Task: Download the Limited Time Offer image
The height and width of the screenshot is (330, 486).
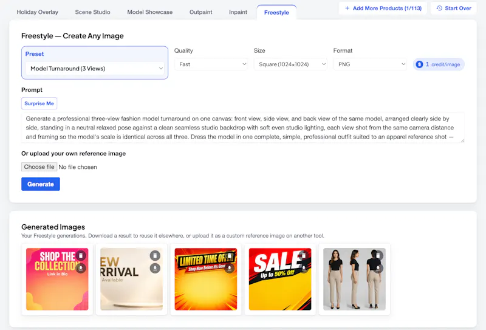Action: [x=230, y=268]
